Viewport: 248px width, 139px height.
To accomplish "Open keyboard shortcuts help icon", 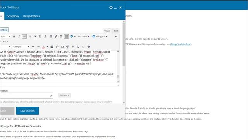I will 89,47.
